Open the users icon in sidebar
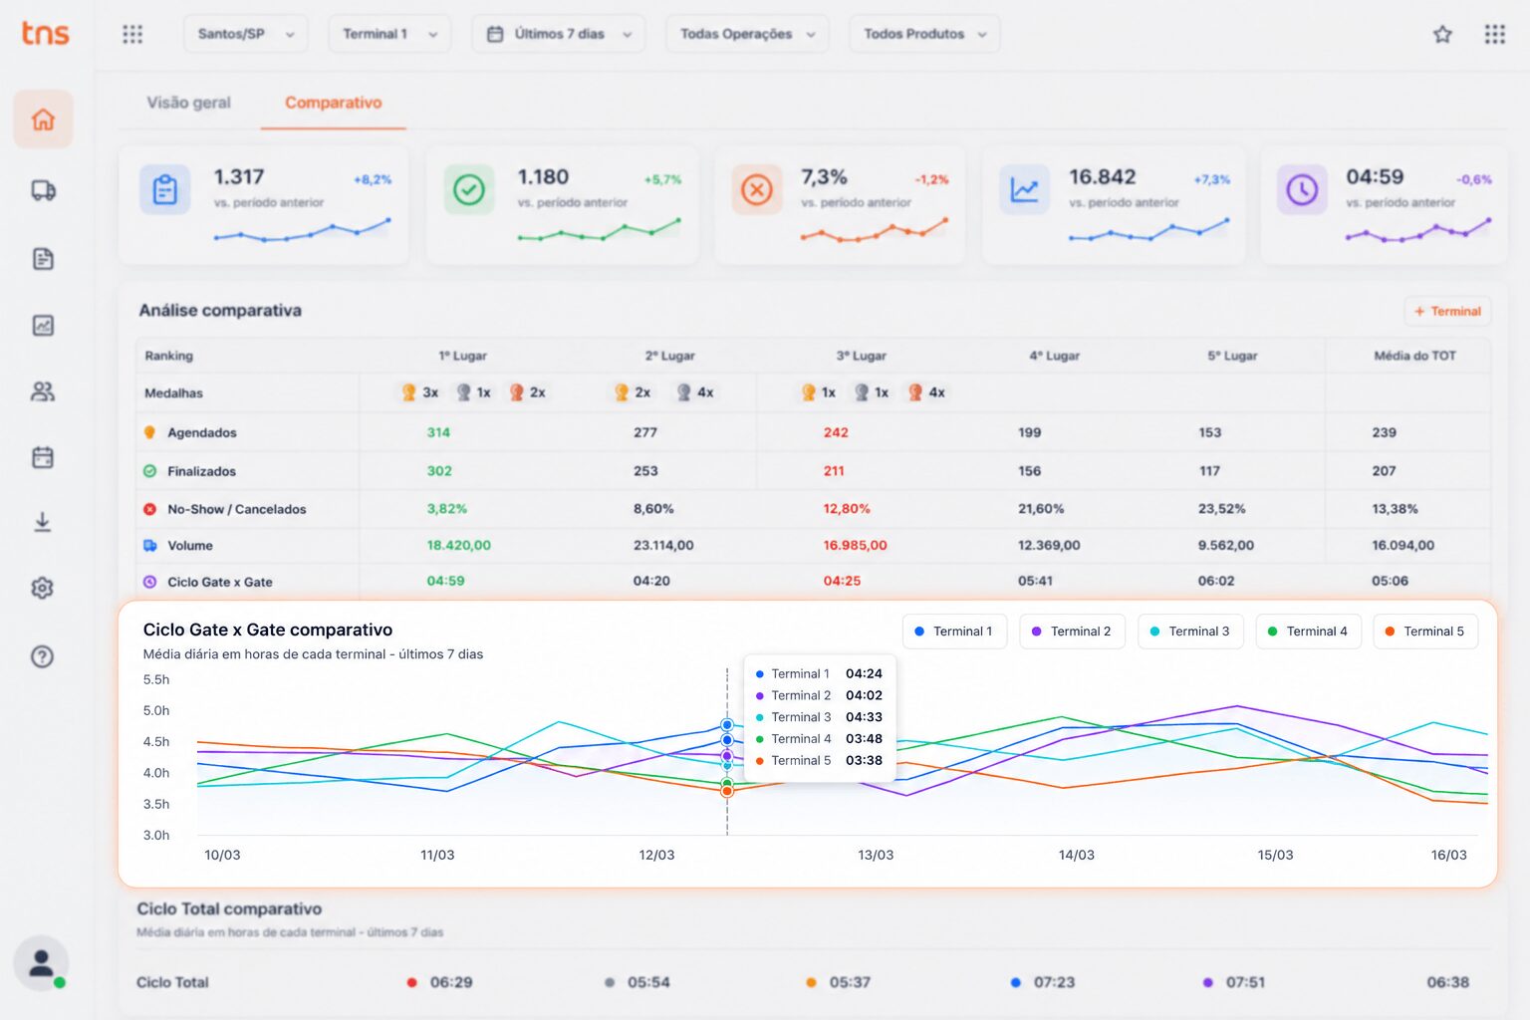The width and height of the screenshot is (1530, 1020). pos(43,391)
